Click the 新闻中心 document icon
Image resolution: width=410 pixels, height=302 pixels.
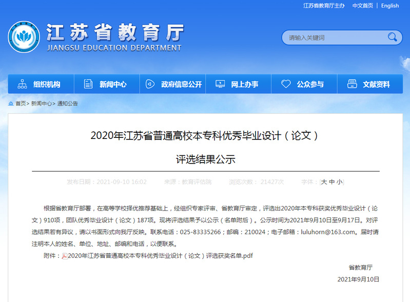pyautogui.click(x=88, y=84)
